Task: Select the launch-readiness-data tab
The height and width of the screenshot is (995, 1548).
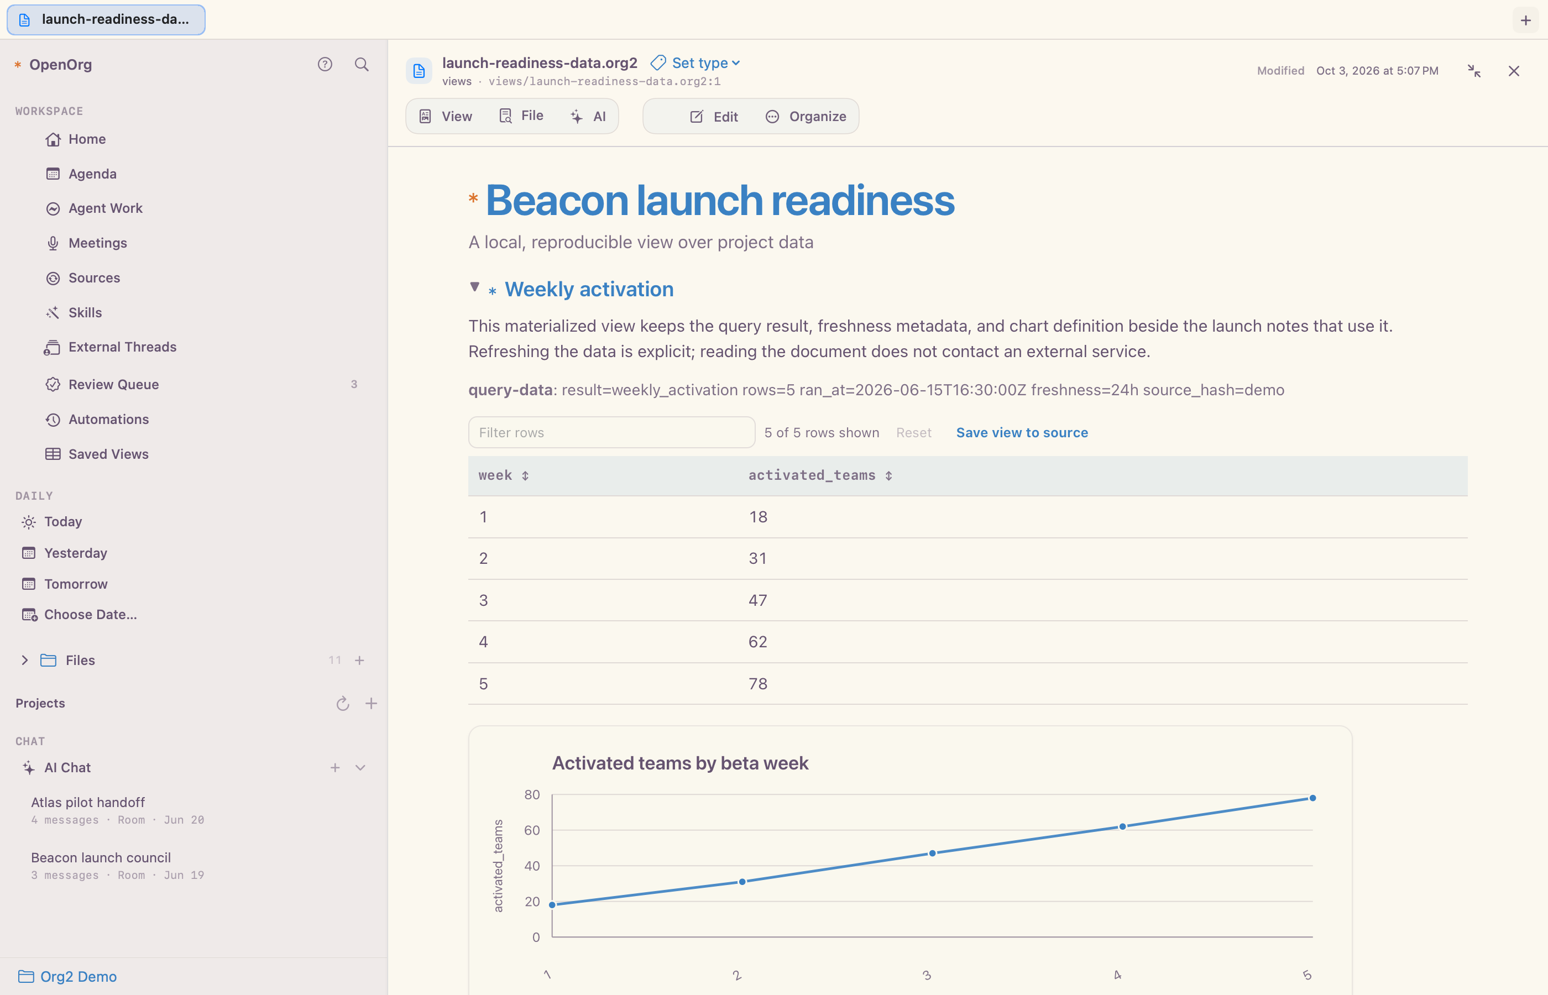Action: 106,19
